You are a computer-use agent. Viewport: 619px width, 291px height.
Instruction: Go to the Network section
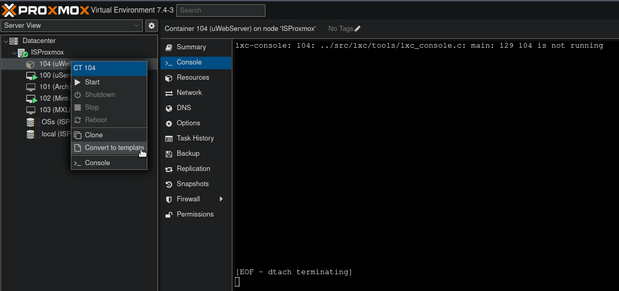[x=196, y=93]
